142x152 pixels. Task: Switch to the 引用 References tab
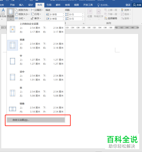49,5
